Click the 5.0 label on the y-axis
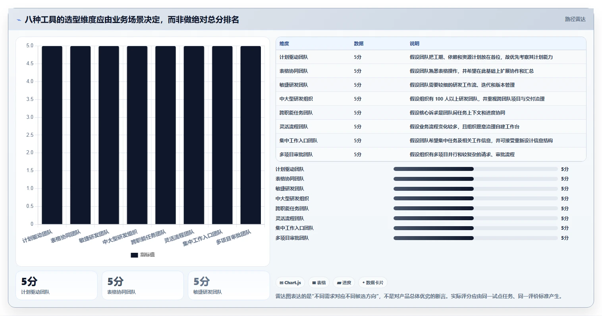 click(30, 46)
